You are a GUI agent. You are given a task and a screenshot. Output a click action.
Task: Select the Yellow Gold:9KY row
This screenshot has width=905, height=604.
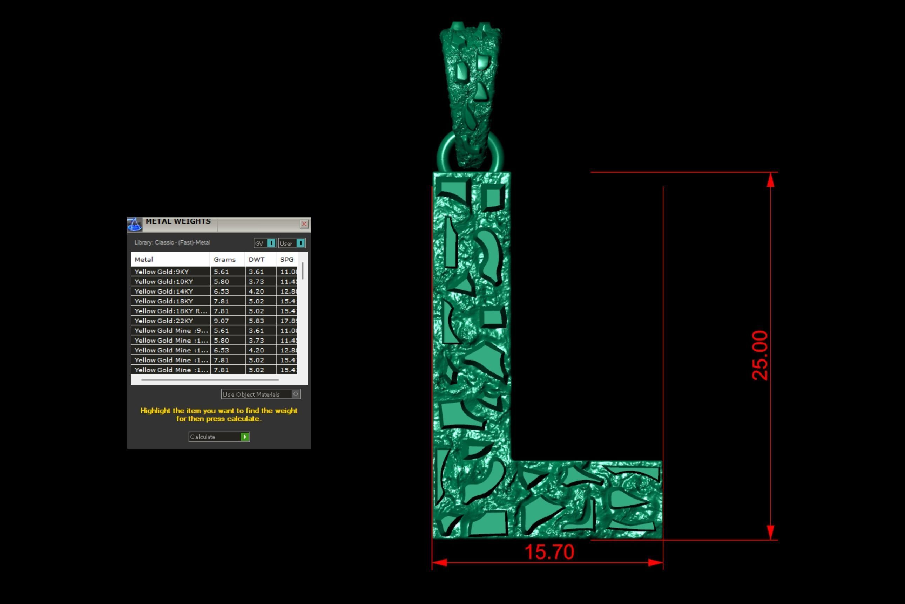coord(214,272)
